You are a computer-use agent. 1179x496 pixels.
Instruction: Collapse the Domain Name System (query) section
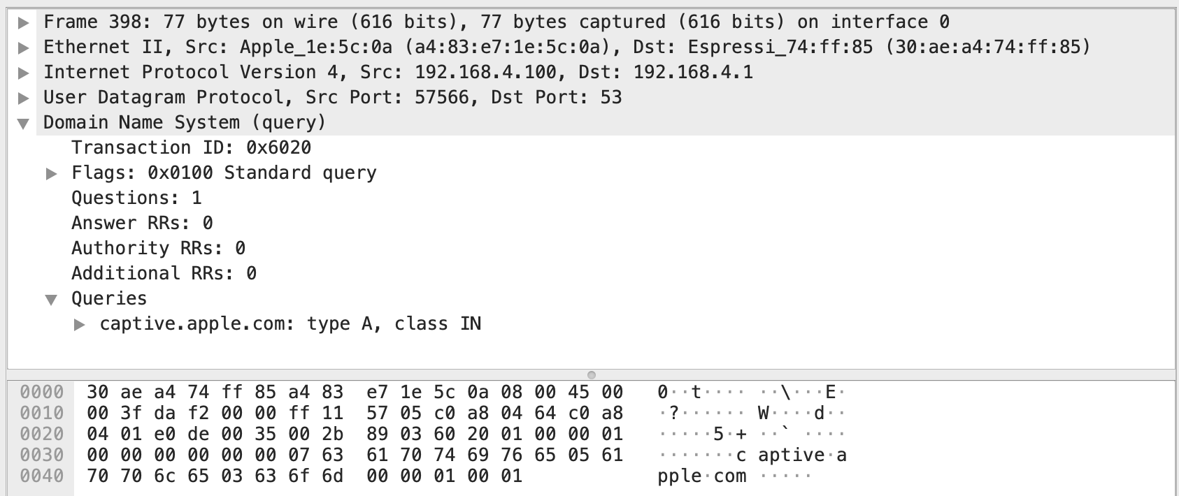coord(23,122)
